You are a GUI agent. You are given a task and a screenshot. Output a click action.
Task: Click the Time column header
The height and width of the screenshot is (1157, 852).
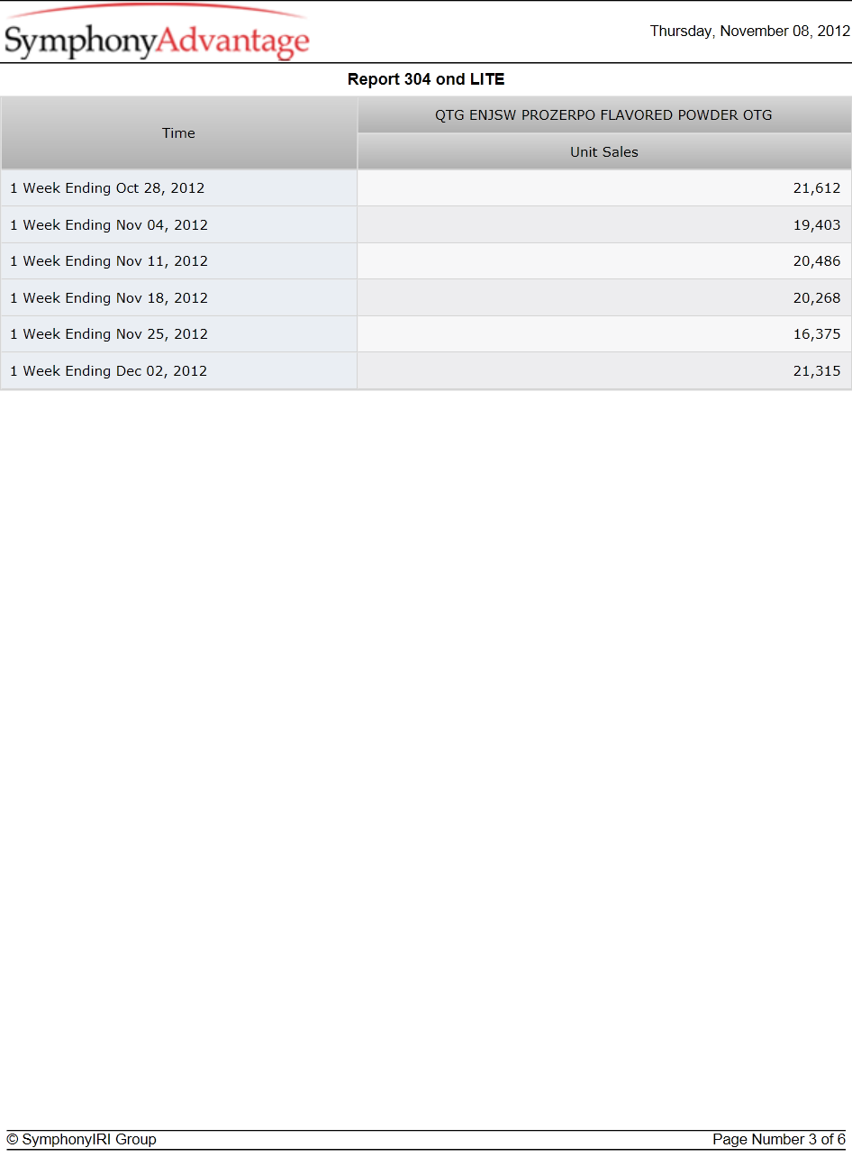(178, 133)
